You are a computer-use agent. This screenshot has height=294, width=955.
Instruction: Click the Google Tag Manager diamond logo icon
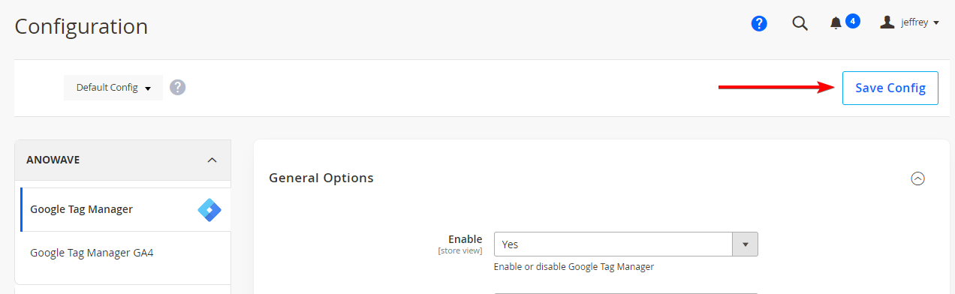209,209
